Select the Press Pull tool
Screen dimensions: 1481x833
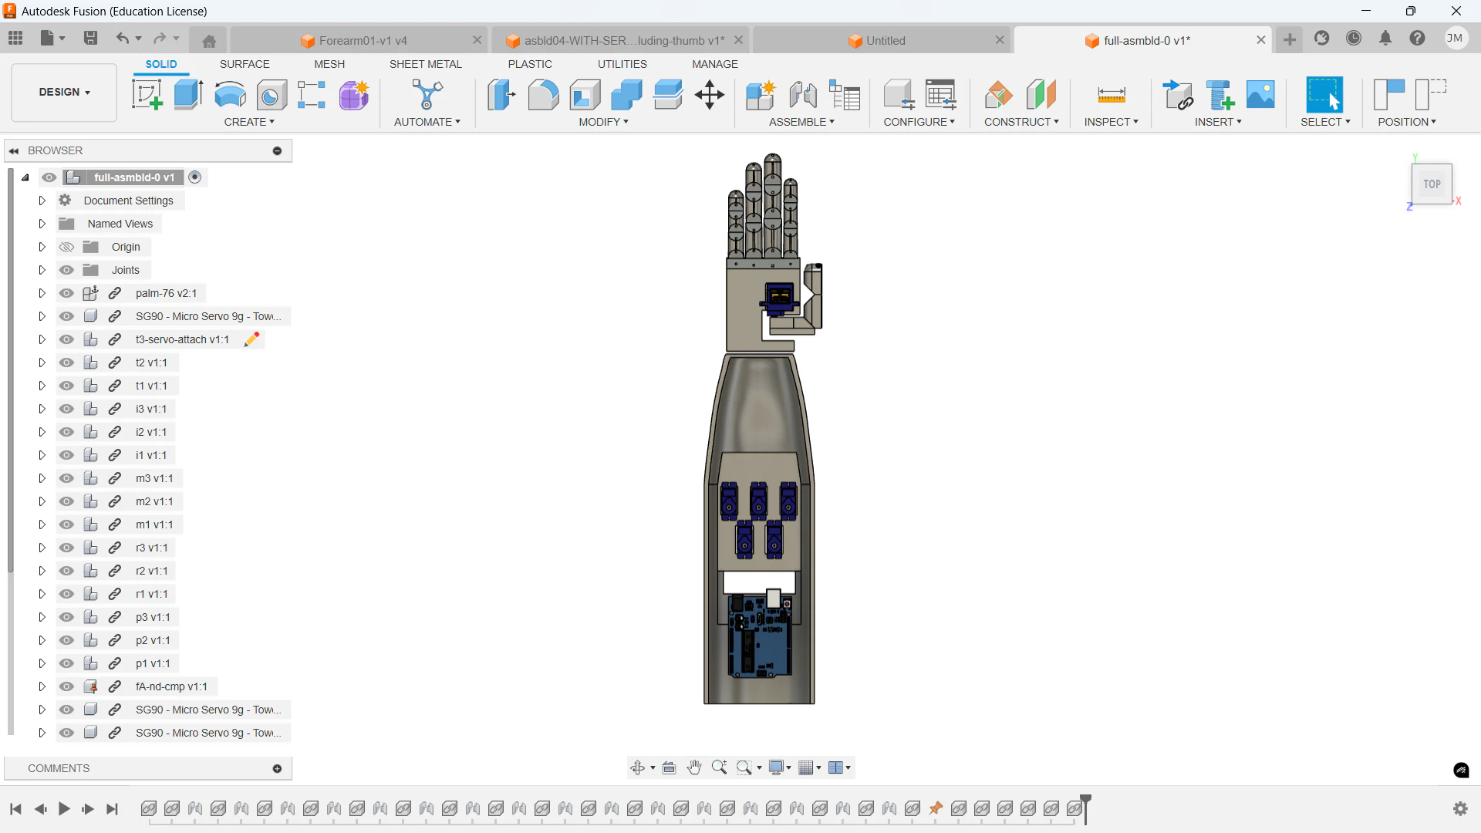501,95
